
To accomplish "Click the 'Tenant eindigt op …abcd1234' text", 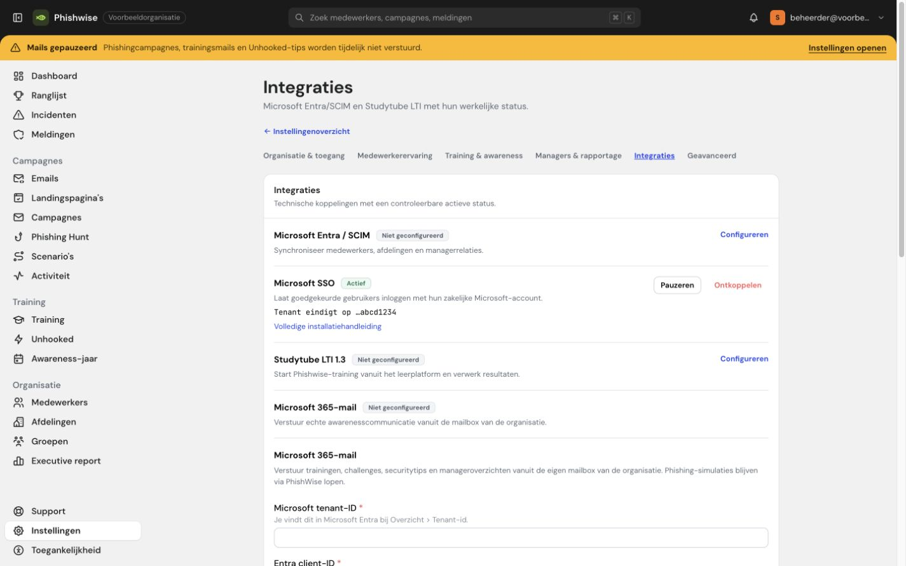I will (335, 313).
